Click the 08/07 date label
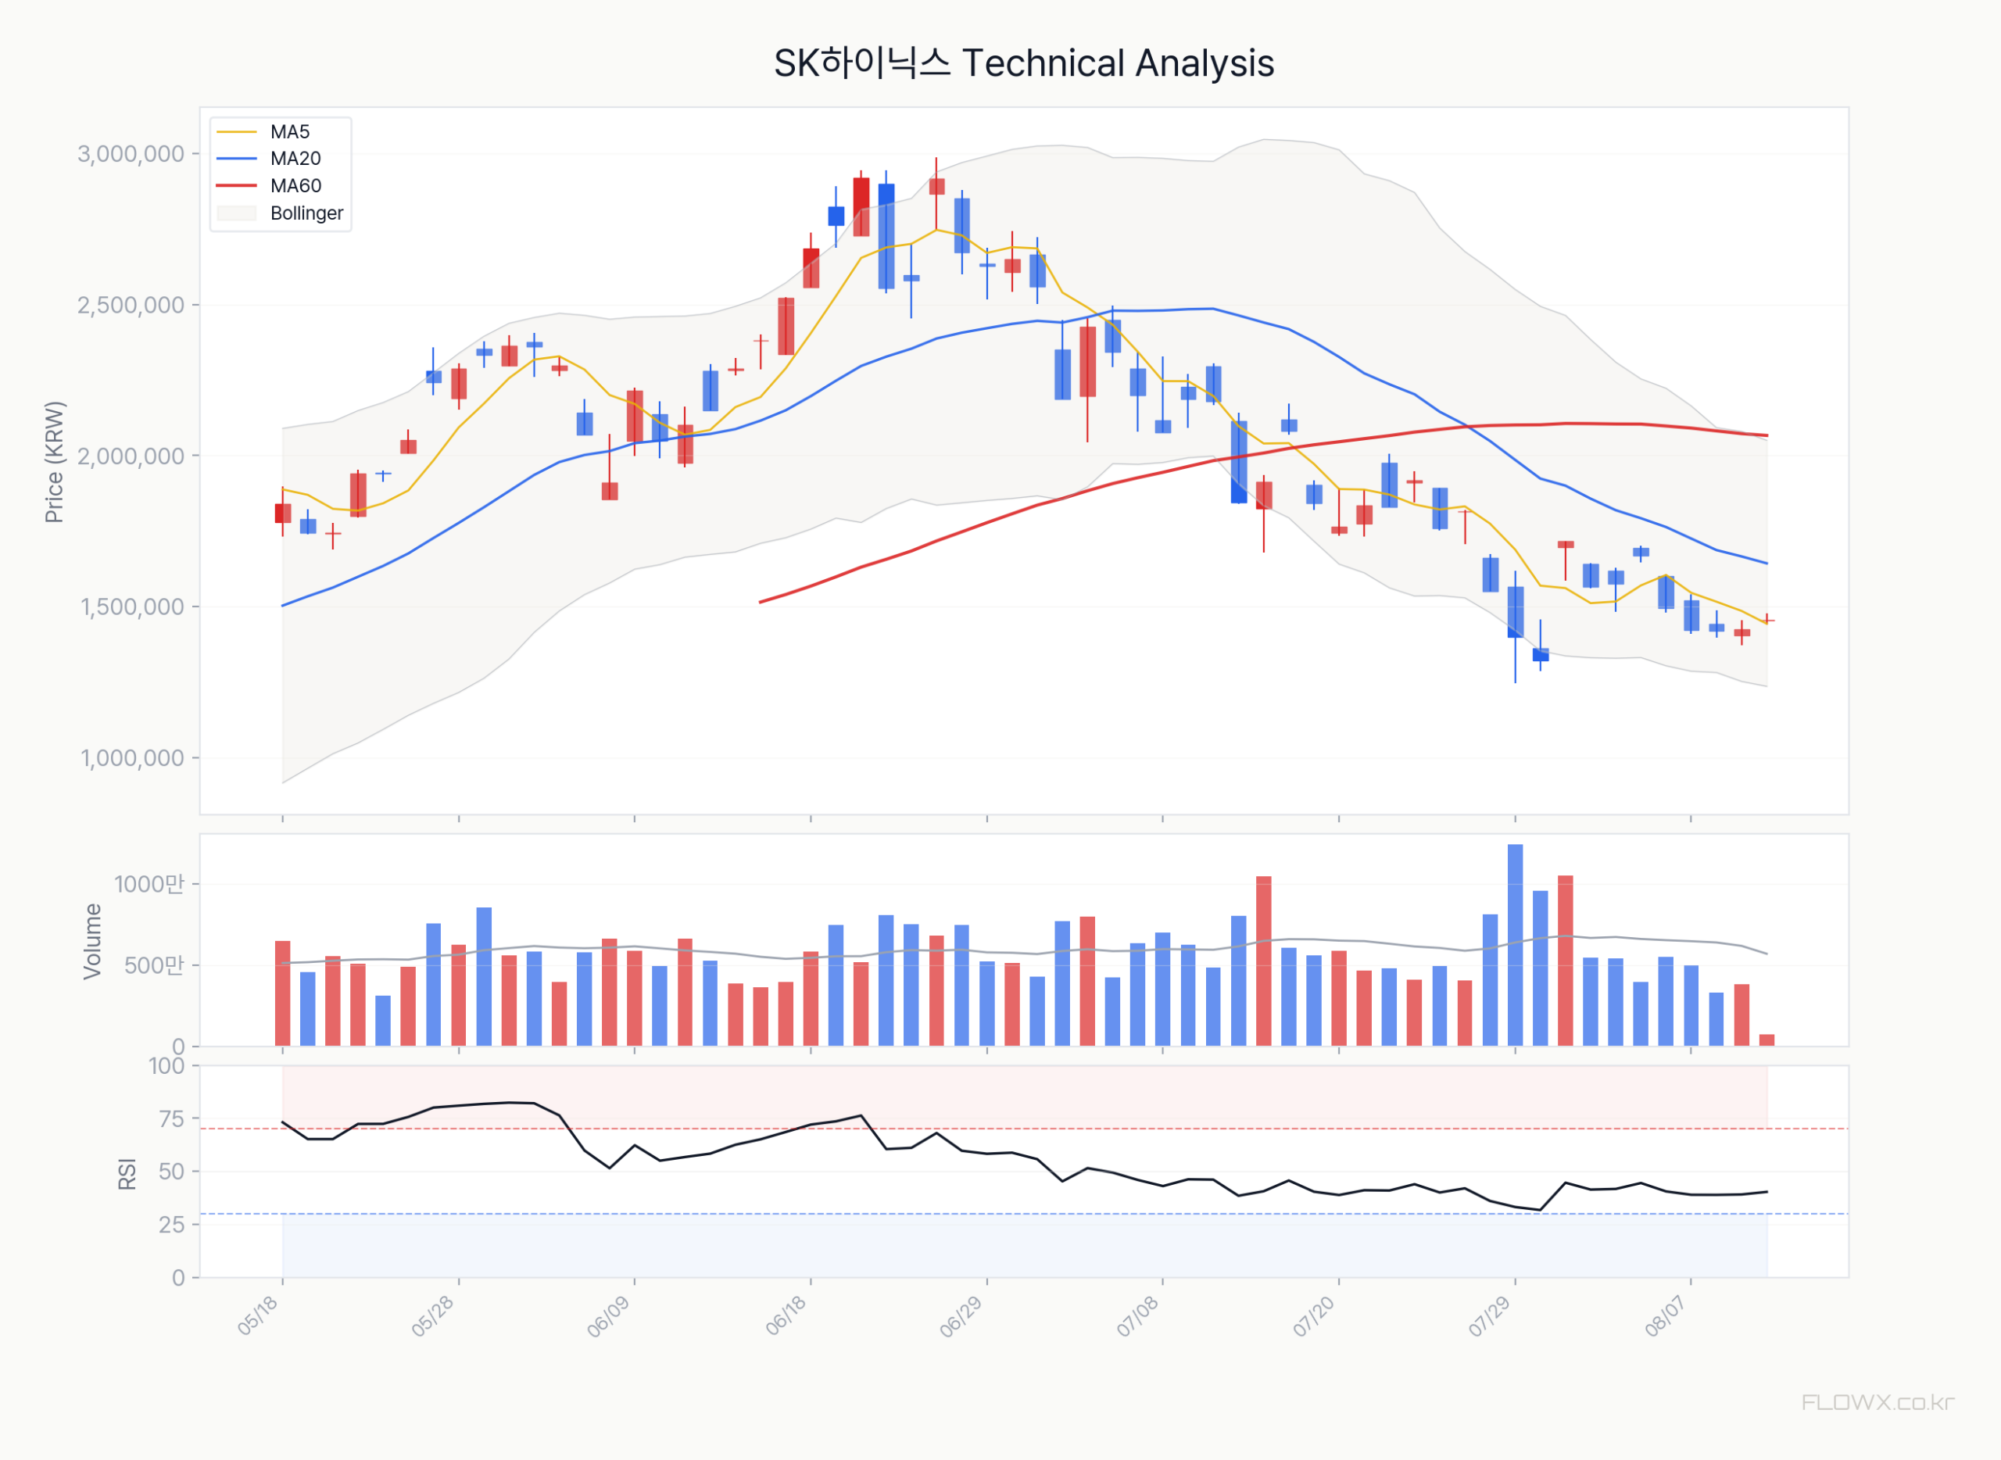The width and height of the screenshot is (2001, 1460). [1666, 1316]
